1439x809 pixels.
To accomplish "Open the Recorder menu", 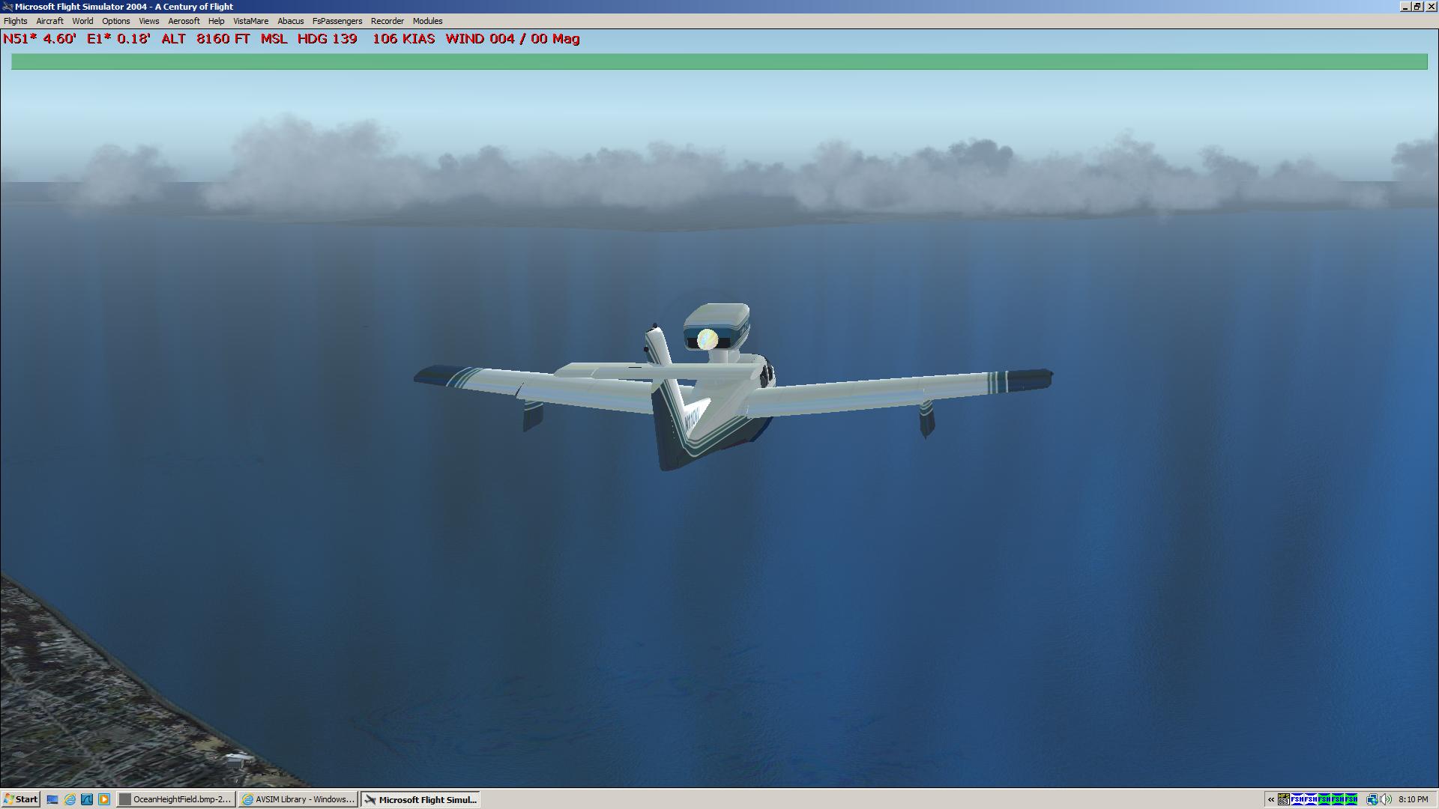I will coord(387,21).
